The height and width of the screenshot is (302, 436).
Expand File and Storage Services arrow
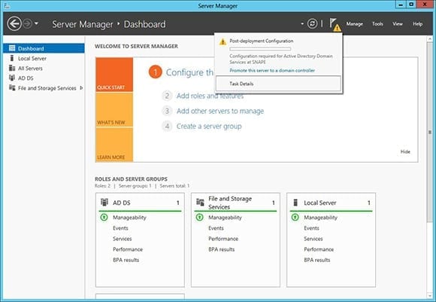tap(81, 88)
